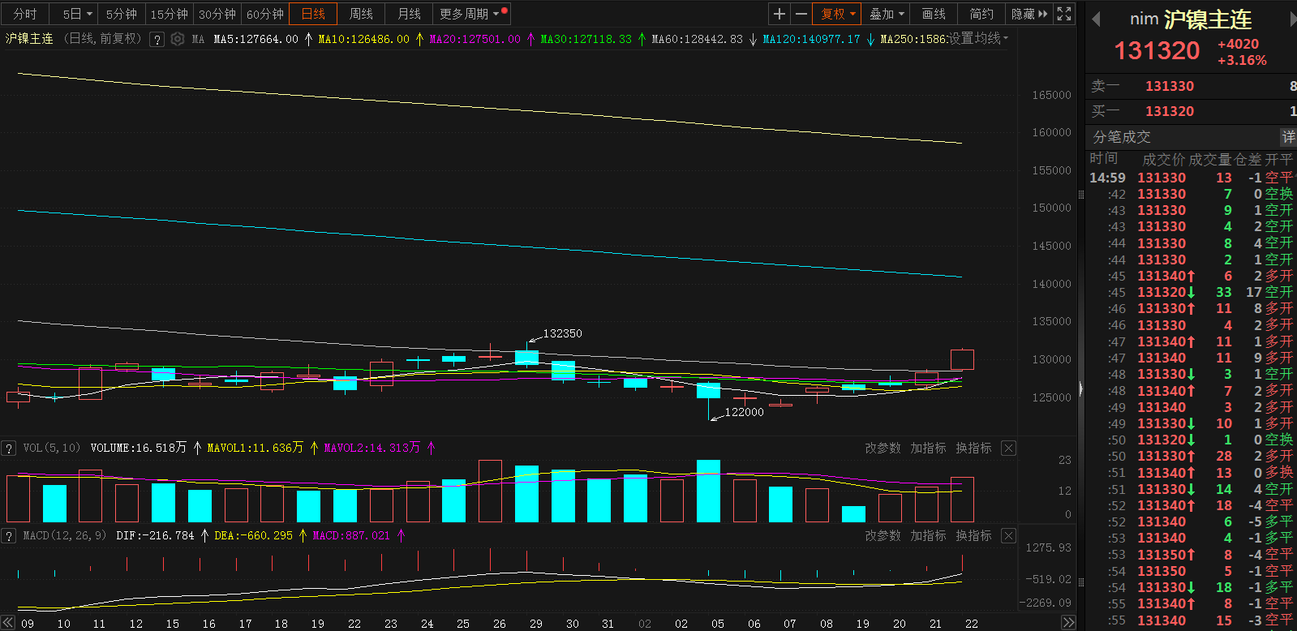
Task: Expand the 更多周期 period dropdown
Action: [x=469, y=14]
